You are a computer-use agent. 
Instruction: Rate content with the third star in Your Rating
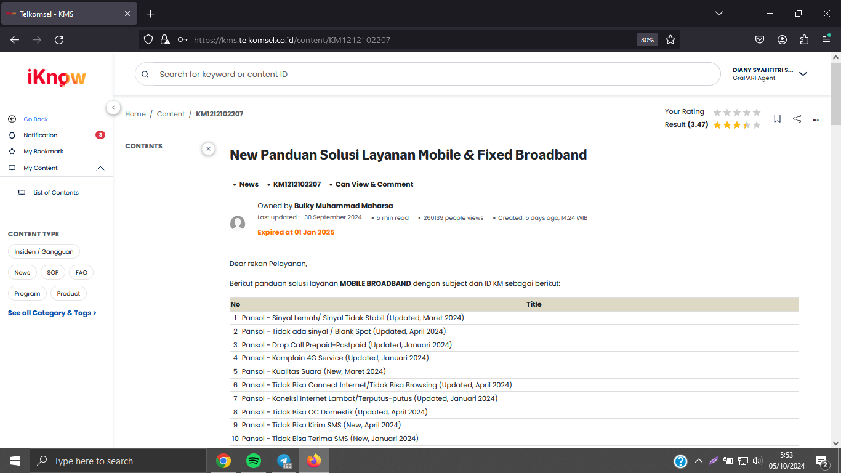(x=737, y=112)
